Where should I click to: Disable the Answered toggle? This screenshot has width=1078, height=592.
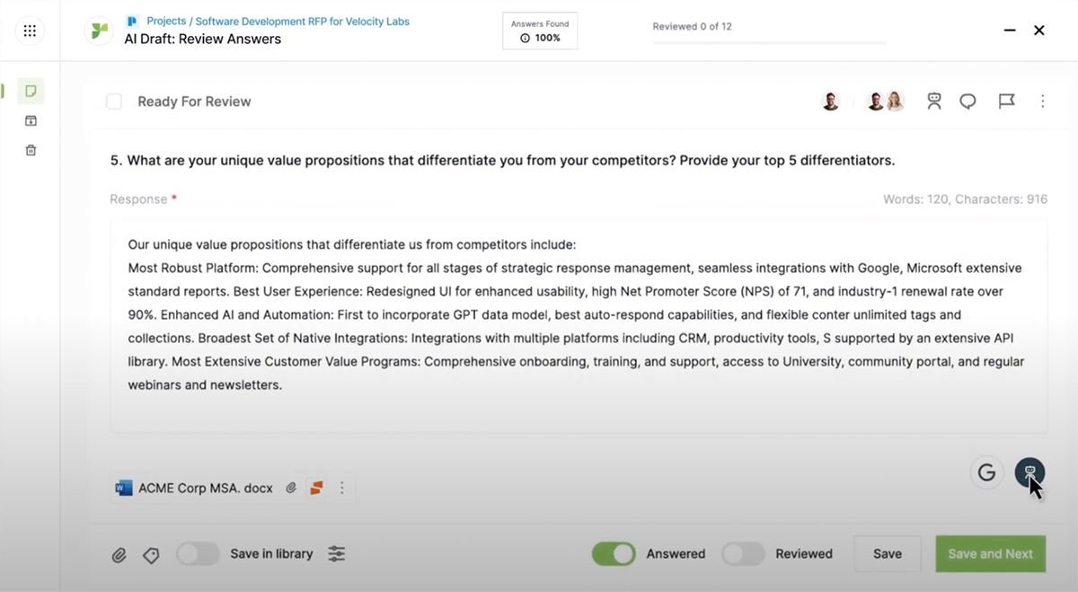click(614, 553)
